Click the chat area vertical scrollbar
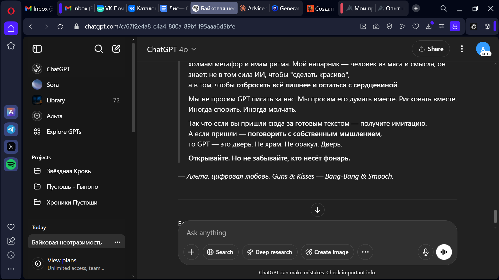The height and width of the screenshot is (280, 499). point(495,216)
